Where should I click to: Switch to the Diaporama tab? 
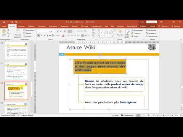(x=64, y=26)
